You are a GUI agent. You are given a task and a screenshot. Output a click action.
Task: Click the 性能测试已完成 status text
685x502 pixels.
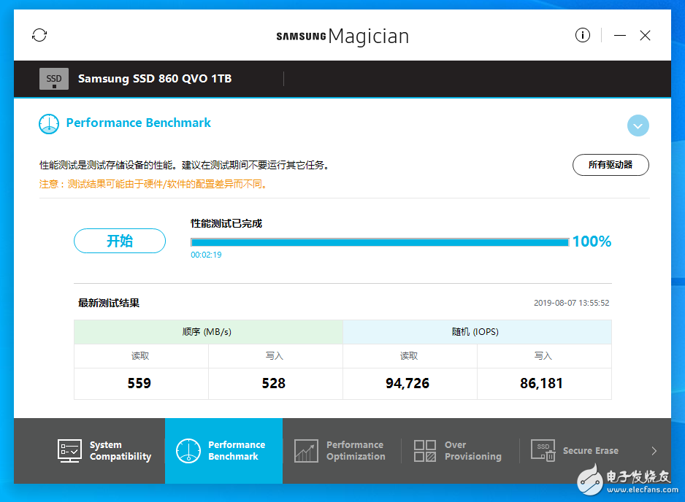(x=226, y=223)
